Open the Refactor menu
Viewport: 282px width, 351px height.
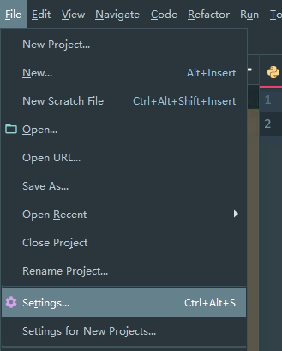pyautogui.click(x=208, y=15)
